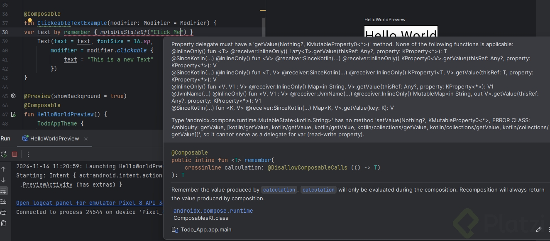Open more options menu in Run toolbar
550x241 pixels.
(x=28, y=154)
